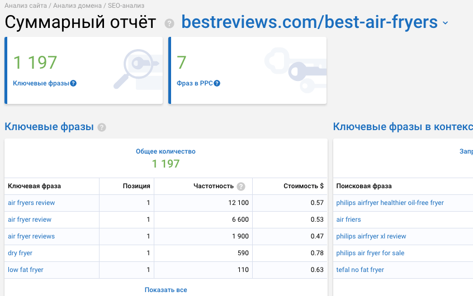Open keyword low fat fryer
Screen dimensions: 473x296
click(x=26, y=270)
